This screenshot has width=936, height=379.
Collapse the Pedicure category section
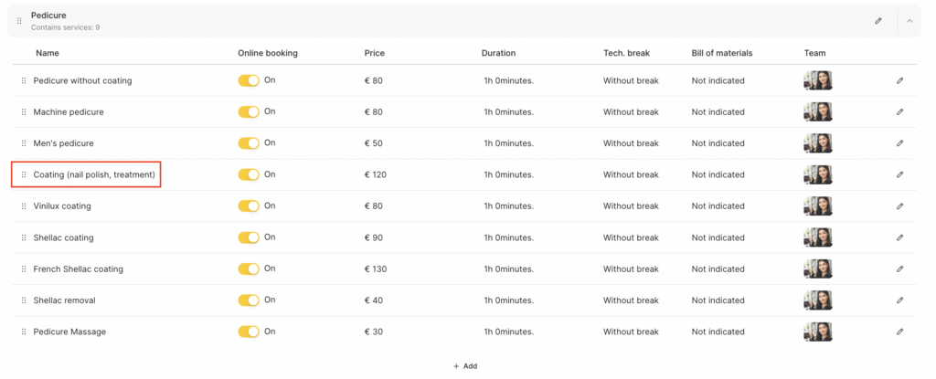click(x=909, y=20)
